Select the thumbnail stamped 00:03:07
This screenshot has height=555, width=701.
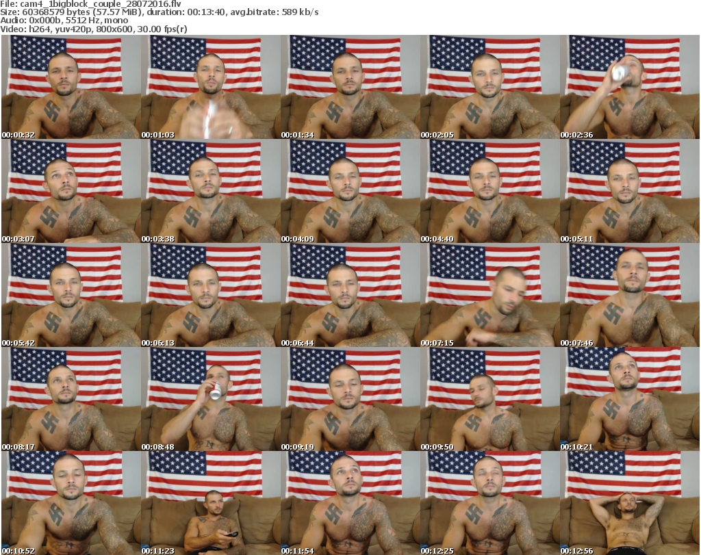click(x=71, y=191)
